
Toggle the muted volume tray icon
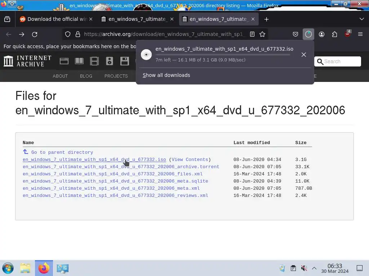point(304,268)
